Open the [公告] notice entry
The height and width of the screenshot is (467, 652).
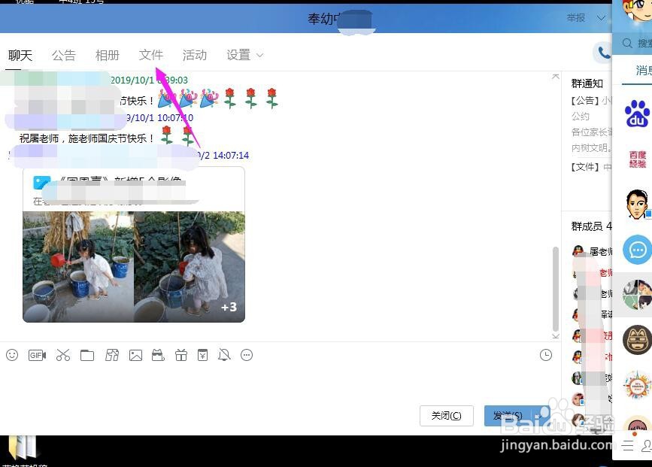click(591, 100)
